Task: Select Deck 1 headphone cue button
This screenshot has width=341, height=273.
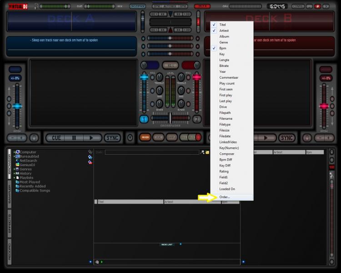Action: tap(144, 119)
